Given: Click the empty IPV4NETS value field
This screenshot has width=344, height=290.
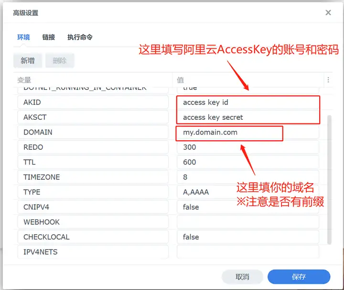Looking at the screenshot, I should (x=247, y=252).
